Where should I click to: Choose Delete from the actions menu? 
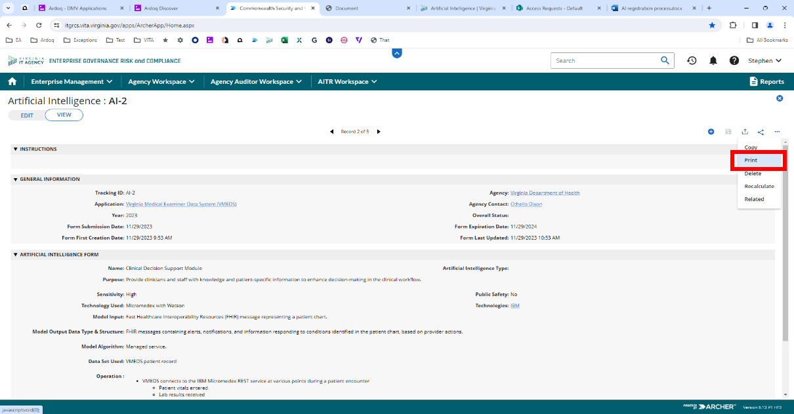(x=759, y=174)
